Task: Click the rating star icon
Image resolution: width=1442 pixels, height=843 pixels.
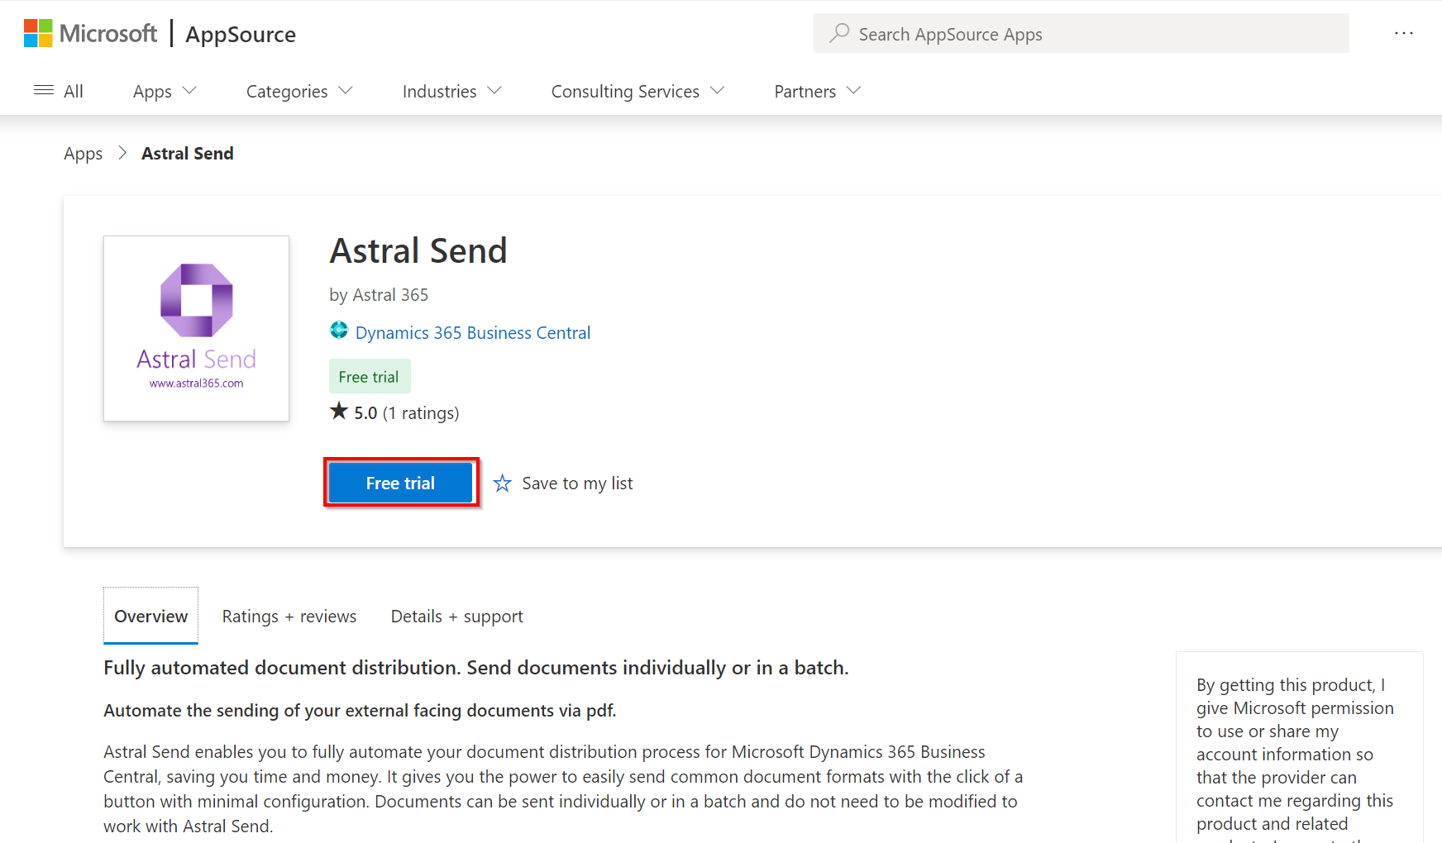Action: click(x=339, y=412)
